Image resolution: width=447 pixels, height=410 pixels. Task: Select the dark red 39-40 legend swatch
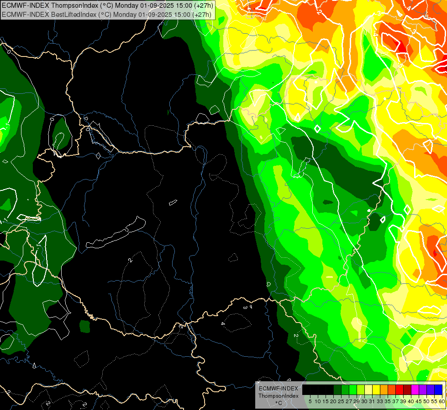407,389
